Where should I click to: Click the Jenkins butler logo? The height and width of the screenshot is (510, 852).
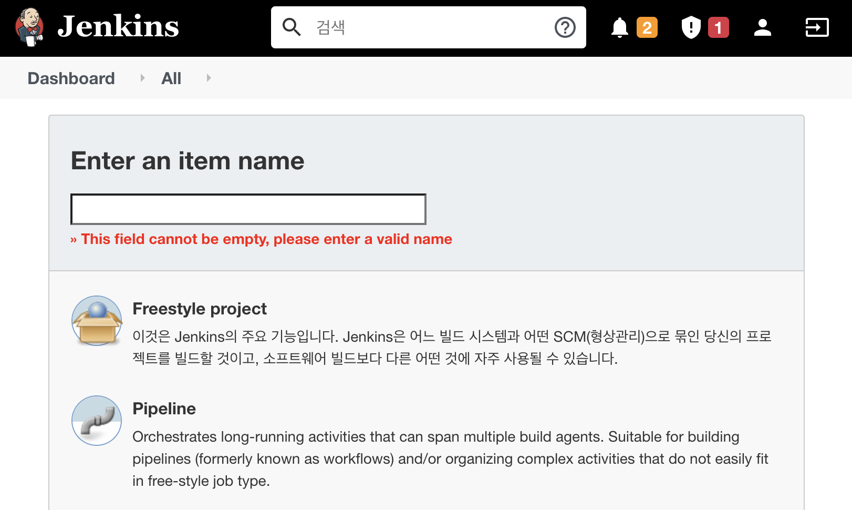[29, 27]
